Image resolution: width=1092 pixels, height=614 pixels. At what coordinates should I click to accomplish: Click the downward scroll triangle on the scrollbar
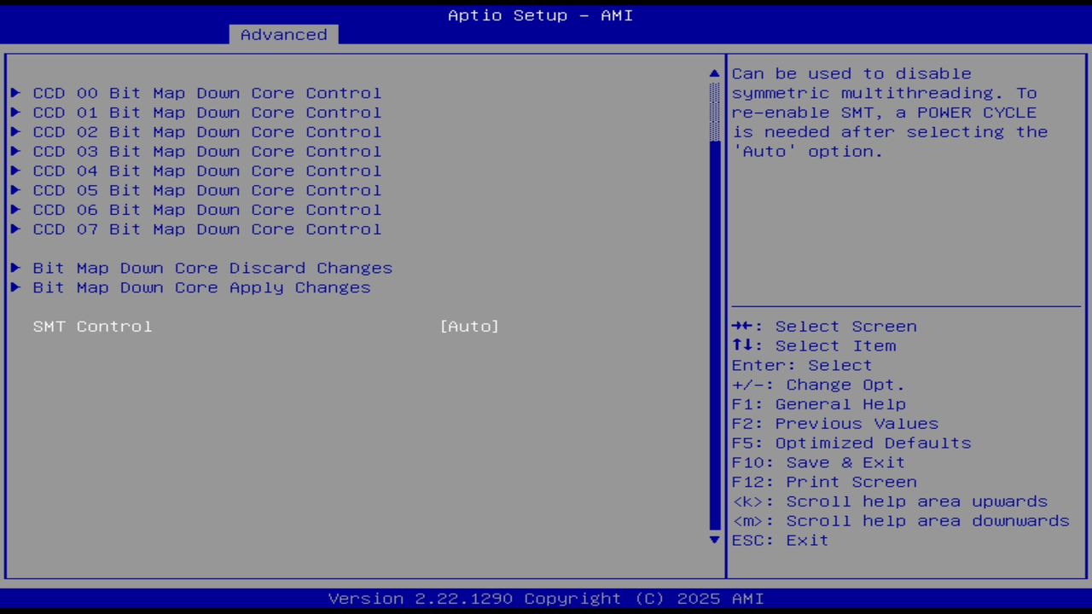tap(713, 540)
